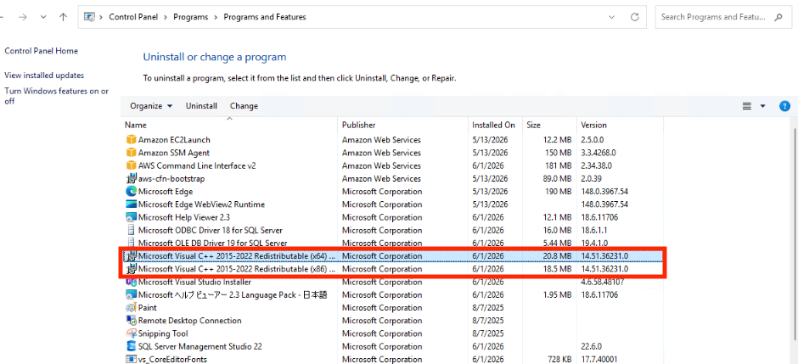This screenshot has height=364, width=798.
Task: Select the Microsoft Edge program name
Action: (166, 192)
